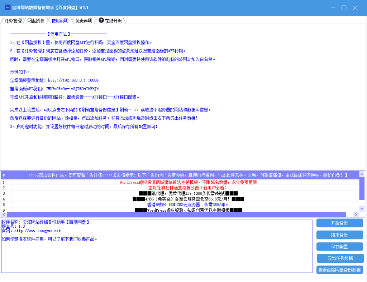Click the ad list header notice row

coord(188,175)
